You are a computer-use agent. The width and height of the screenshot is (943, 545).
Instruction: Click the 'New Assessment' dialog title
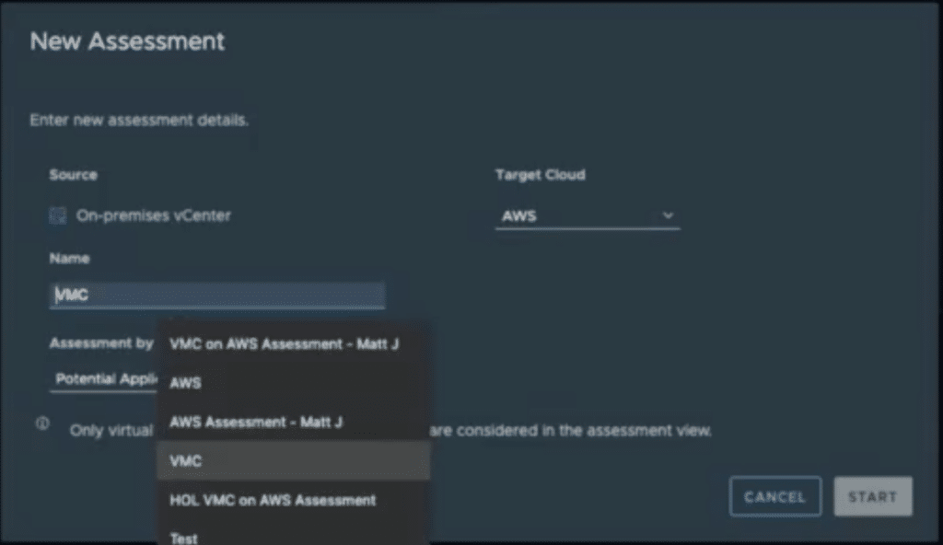click(127, 41)
